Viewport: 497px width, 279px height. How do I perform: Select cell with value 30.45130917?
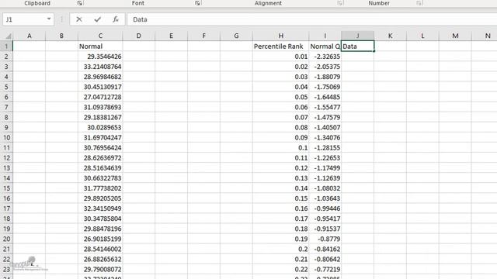100,87
